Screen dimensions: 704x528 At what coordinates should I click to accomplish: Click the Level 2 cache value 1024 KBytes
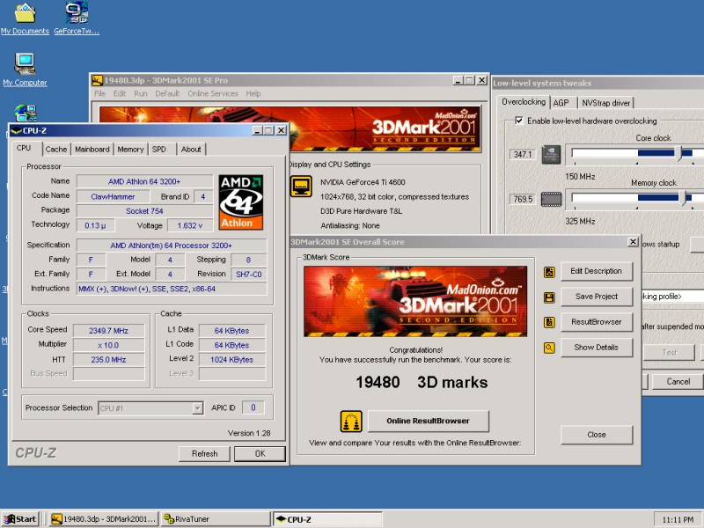pos(231,360)
